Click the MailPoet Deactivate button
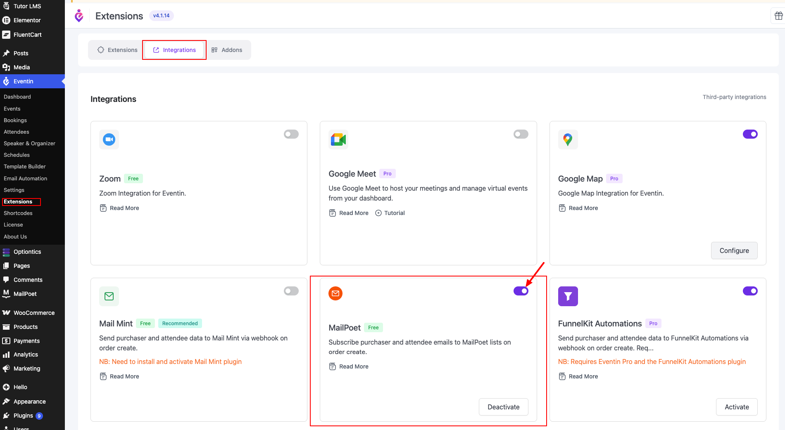 [504, 407]
